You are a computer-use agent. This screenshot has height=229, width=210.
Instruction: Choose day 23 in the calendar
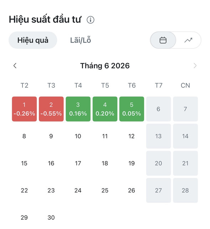pos(51,190)
